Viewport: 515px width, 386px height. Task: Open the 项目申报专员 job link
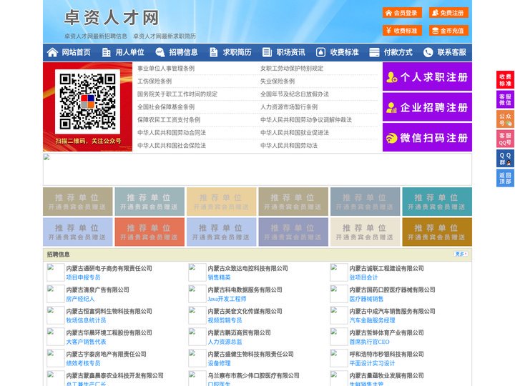coord(83,277)
